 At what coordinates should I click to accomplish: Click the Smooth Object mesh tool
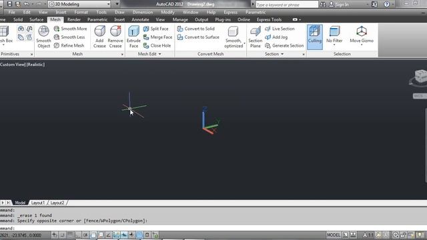[43, 37]
